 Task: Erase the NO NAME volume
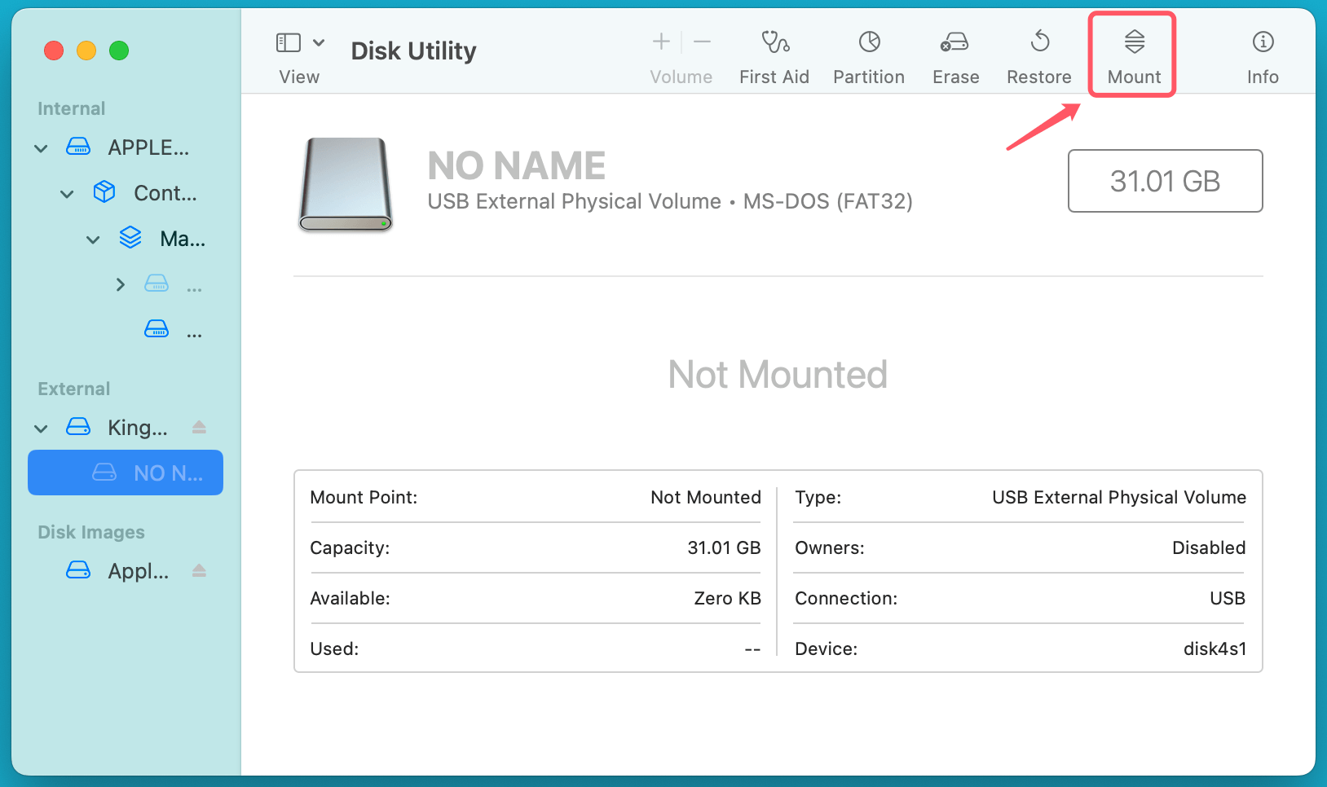coord(954,54)
